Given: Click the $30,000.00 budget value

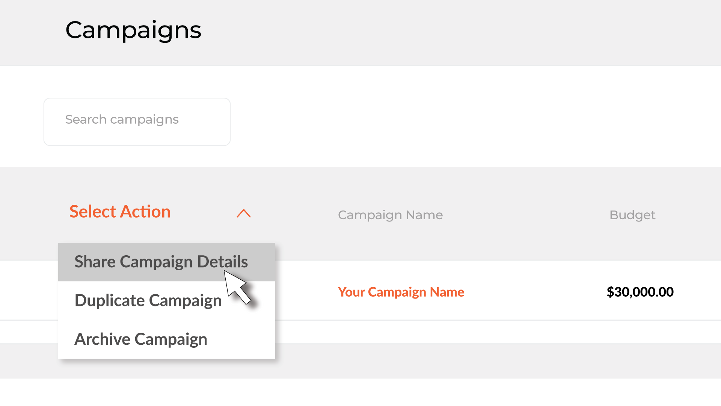Looking at the screenshot, I should pyautogui.click(x=640, y=292).
